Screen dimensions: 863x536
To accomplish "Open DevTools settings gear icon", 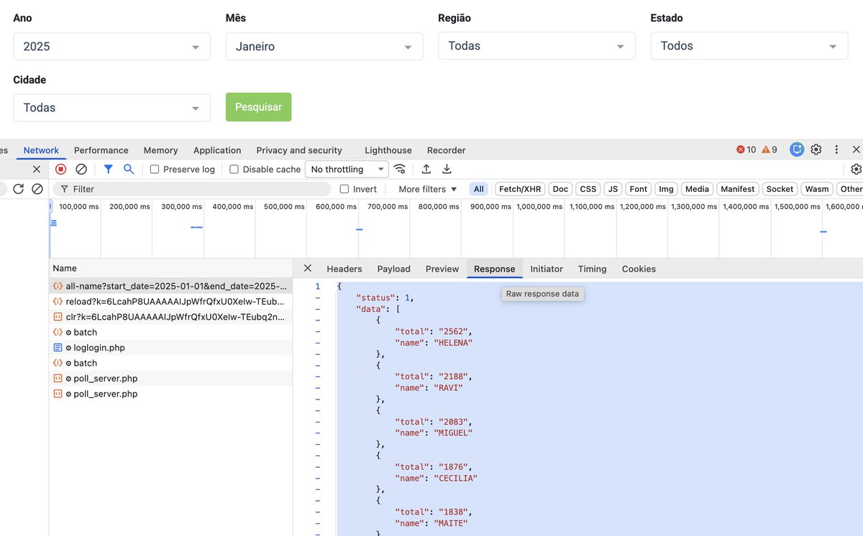I will [816, 149].
